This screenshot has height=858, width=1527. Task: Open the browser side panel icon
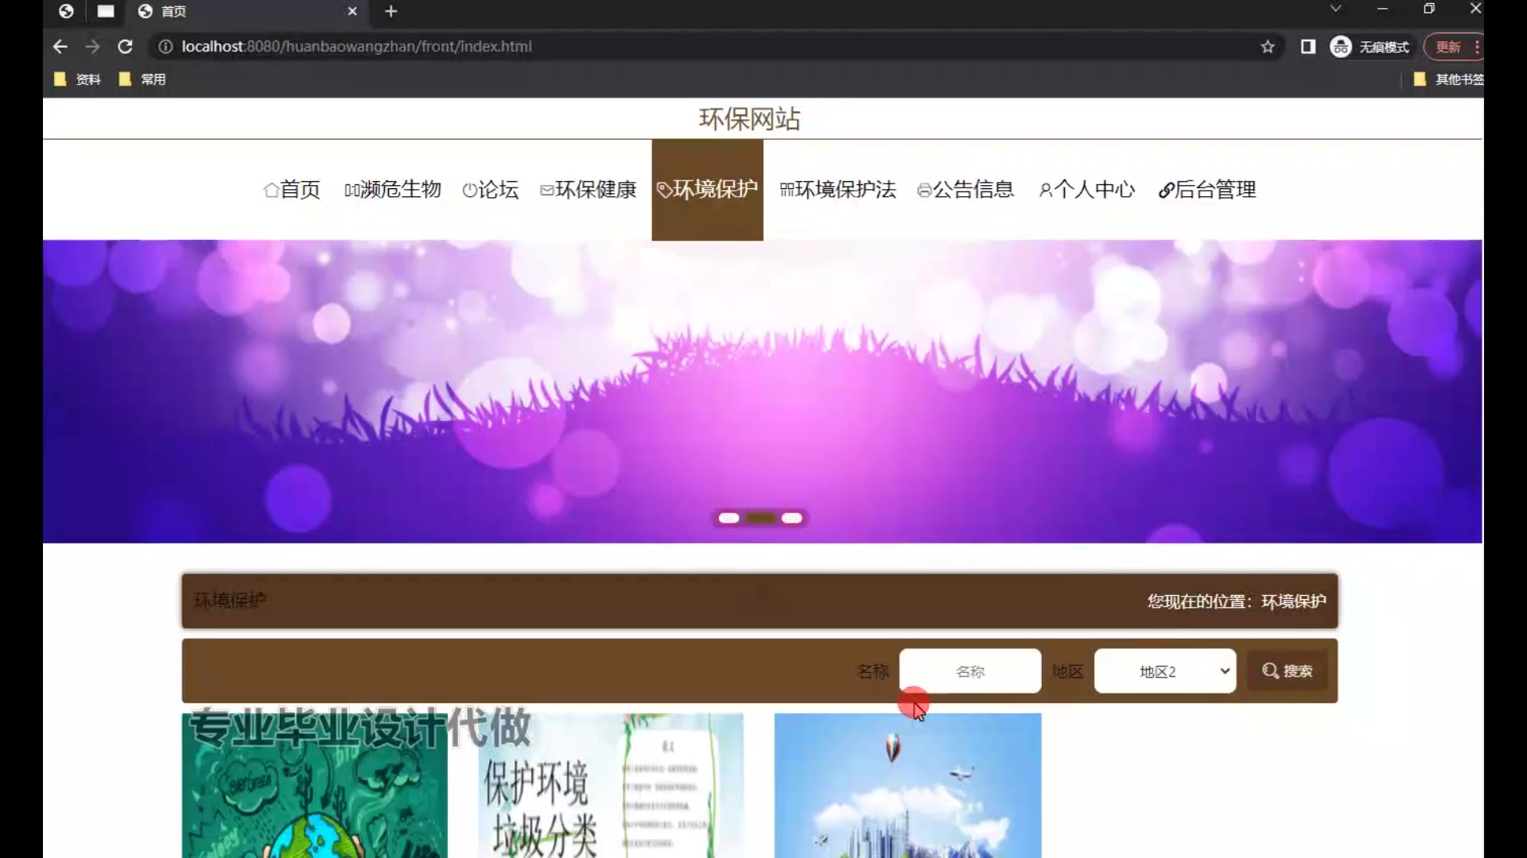tap(1307, 47)
